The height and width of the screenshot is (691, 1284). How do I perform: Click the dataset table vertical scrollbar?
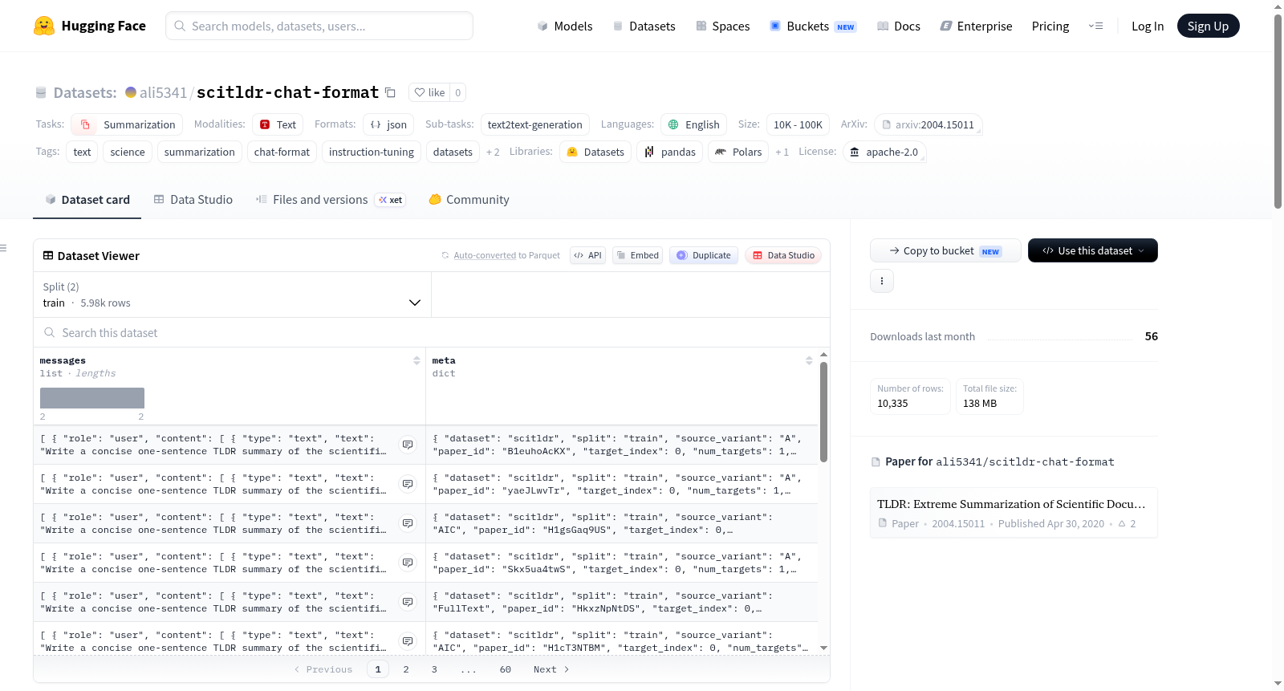(x=823, y=412)
